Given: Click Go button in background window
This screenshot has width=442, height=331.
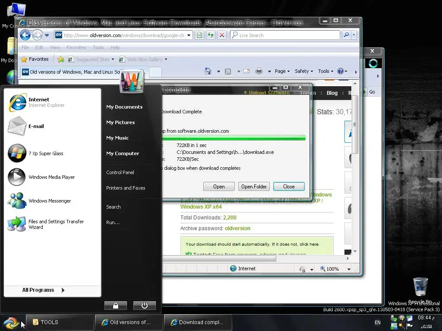Looking at the screenshot, I should tap(372, 92).
